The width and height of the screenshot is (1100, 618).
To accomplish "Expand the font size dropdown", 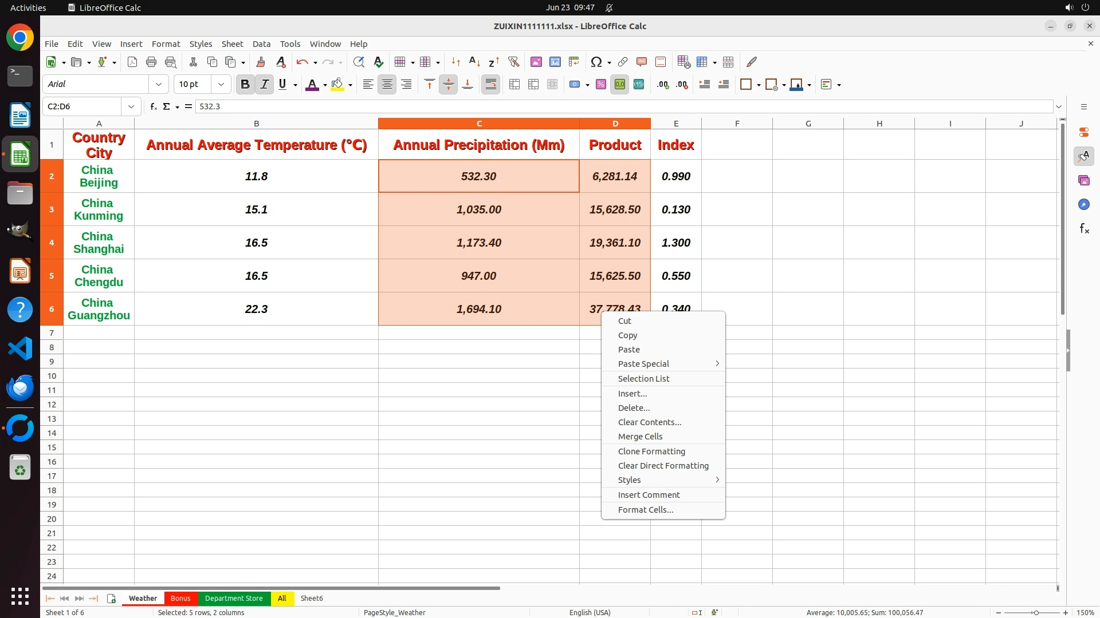I will coord(221,85).
